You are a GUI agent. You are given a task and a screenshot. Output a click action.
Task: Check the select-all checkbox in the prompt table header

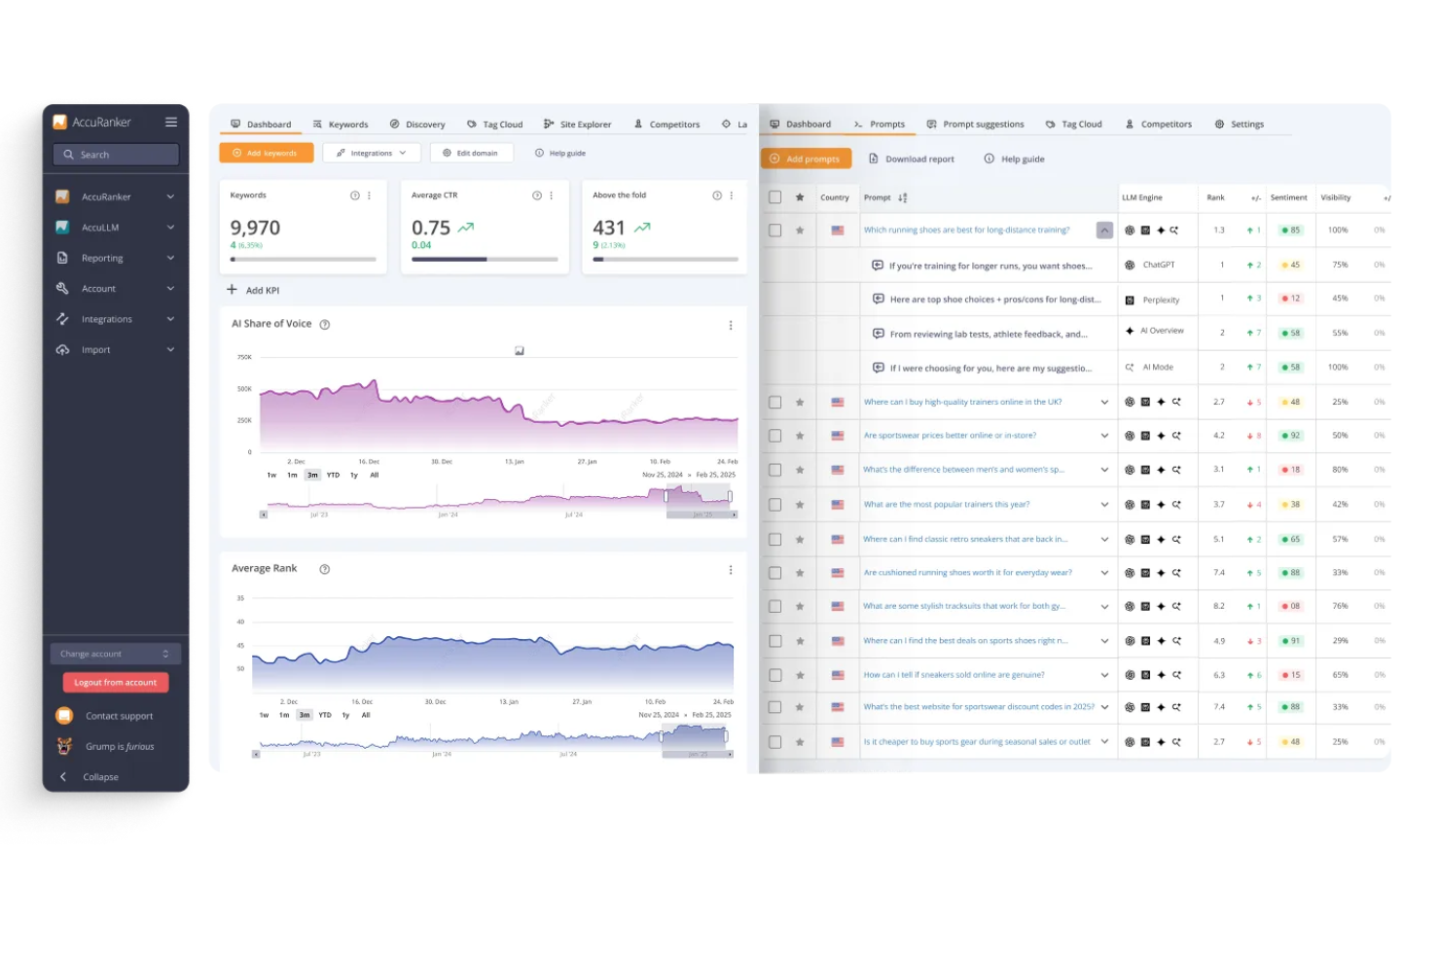[x=774, y=196]
